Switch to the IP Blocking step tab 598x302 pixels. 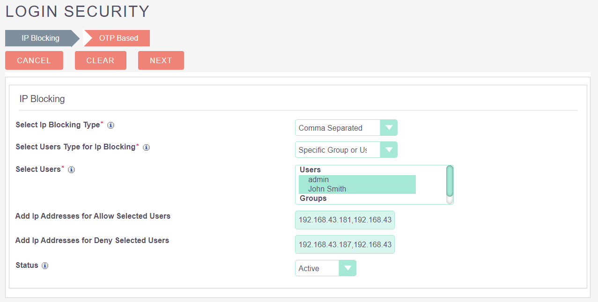click(40, 38)
